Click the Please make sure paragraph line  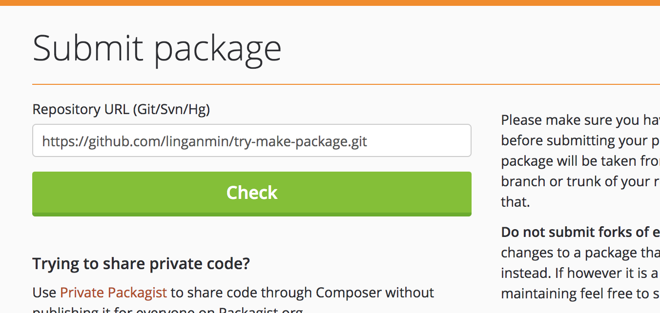[580, 120]
